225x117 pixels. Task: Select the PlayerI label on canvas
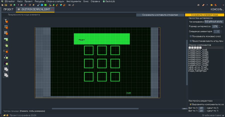(82, 40)
